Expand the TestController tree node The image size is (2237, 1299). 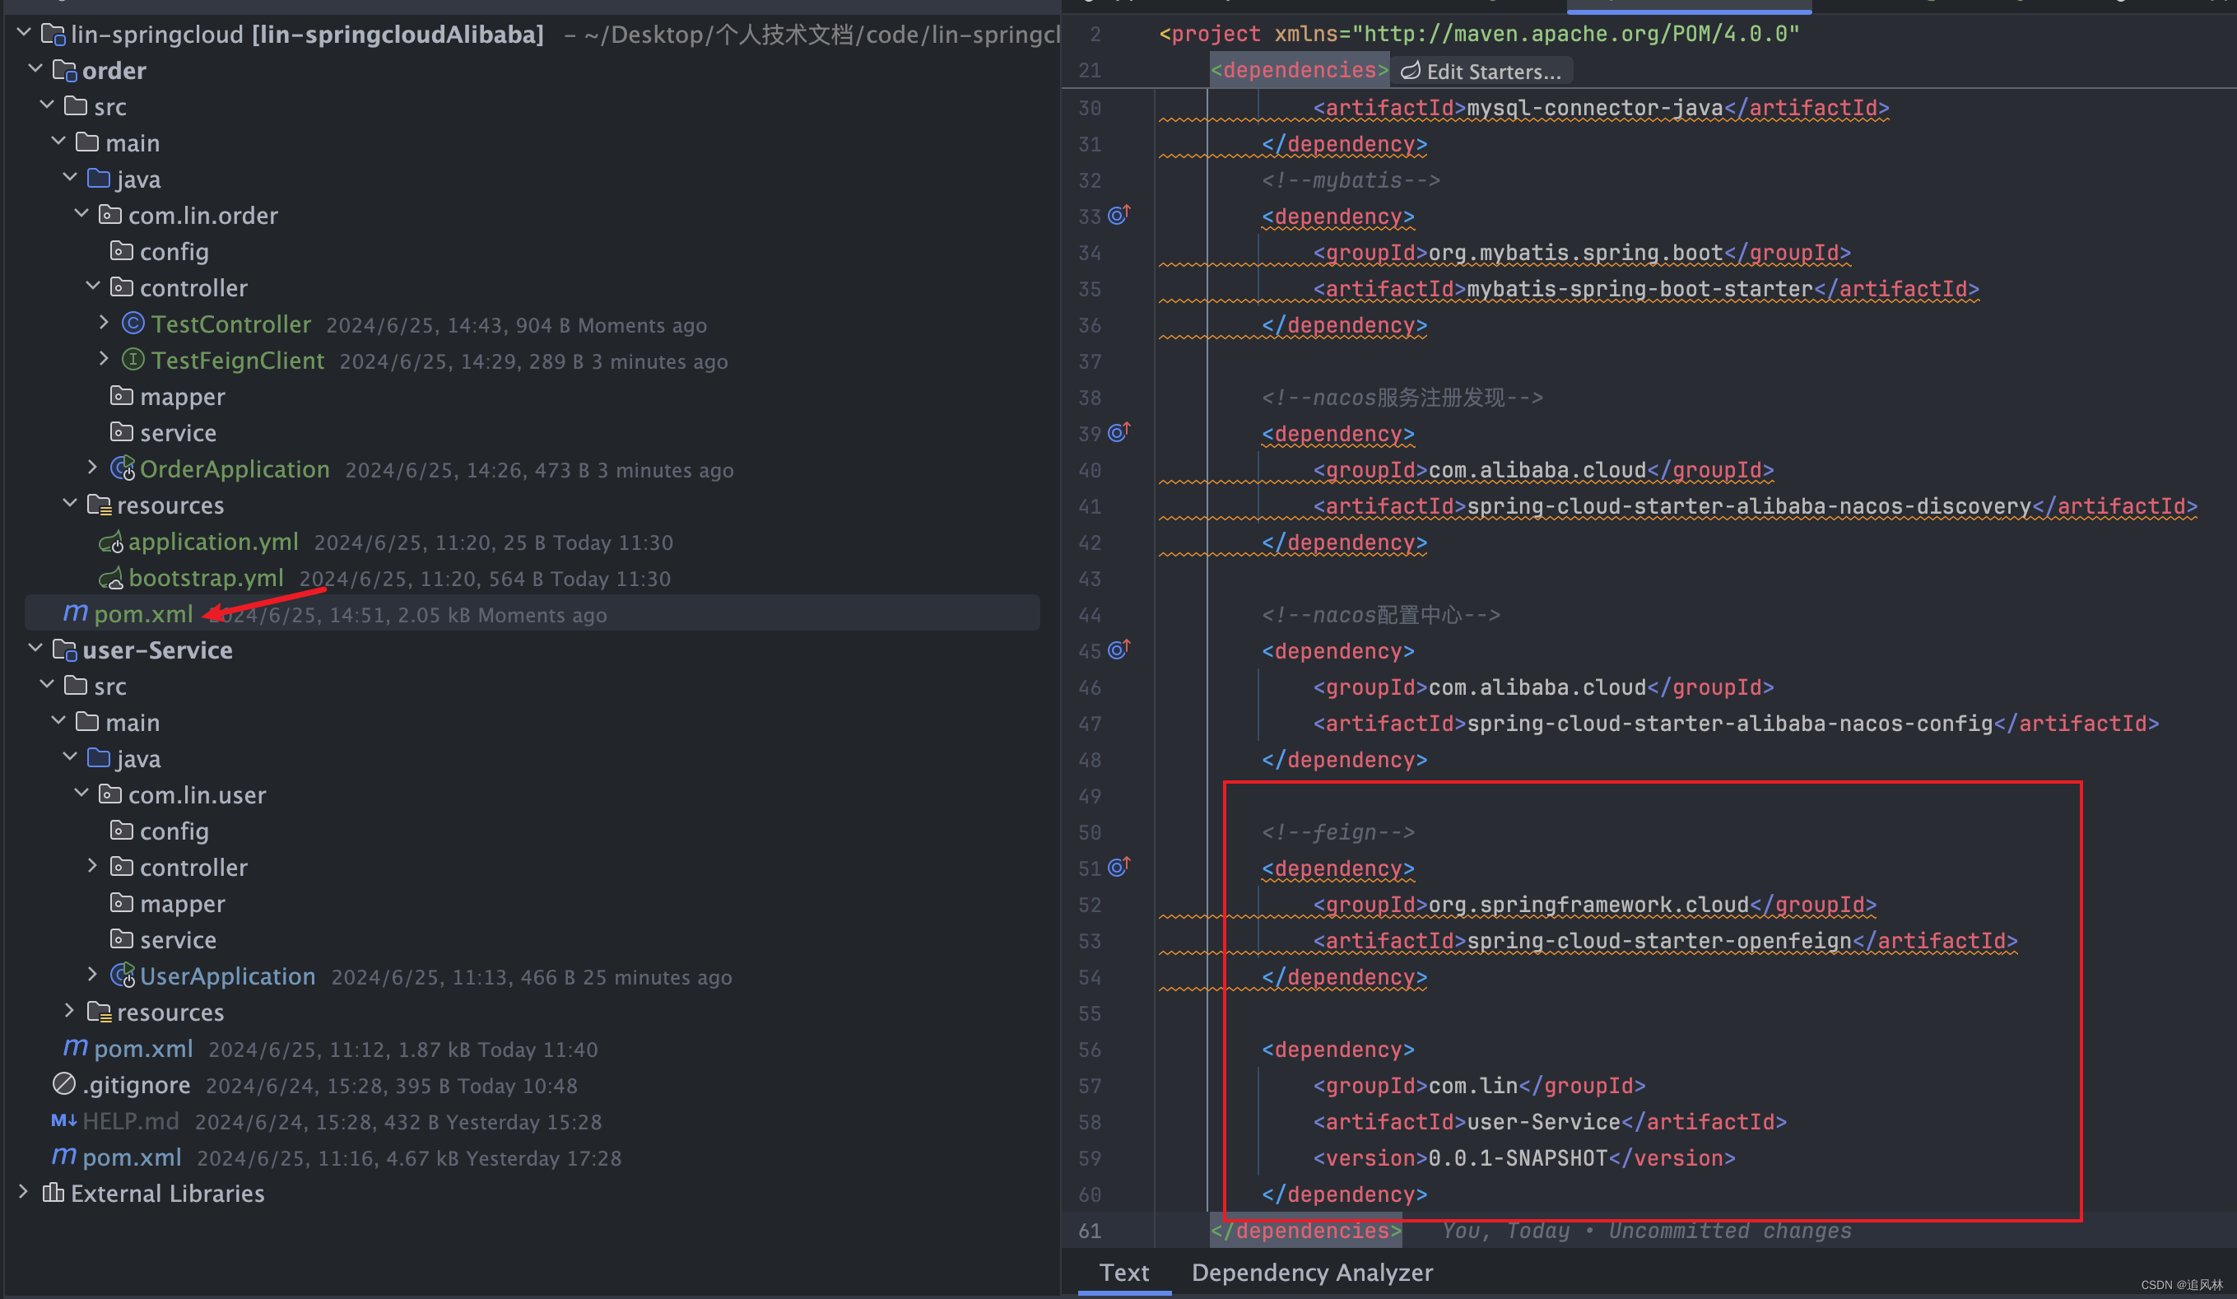104,323
